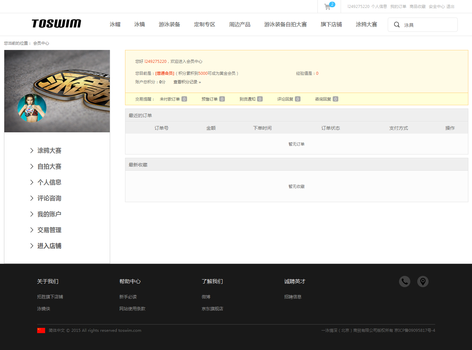
Task: Click 简体中文 language text in footer
Action: click(x=57, y=330)
